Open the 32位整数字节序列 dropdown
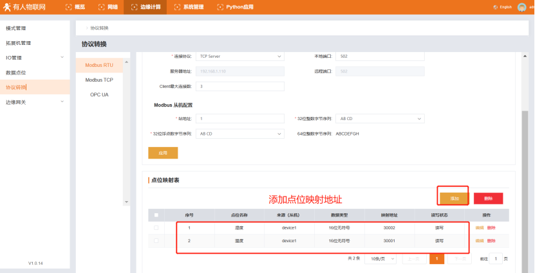The width and height of the screenshot is (535, 273). click(x=380, y=119)
